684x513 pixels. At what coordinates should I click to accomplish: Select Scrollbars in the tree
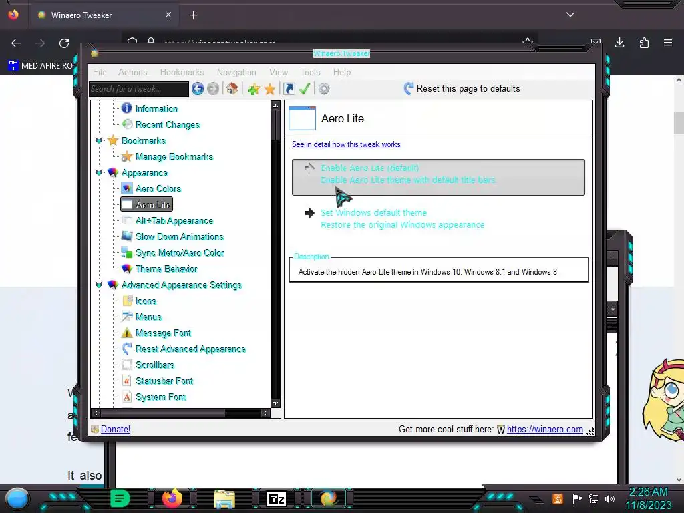(x=155, y=365)
